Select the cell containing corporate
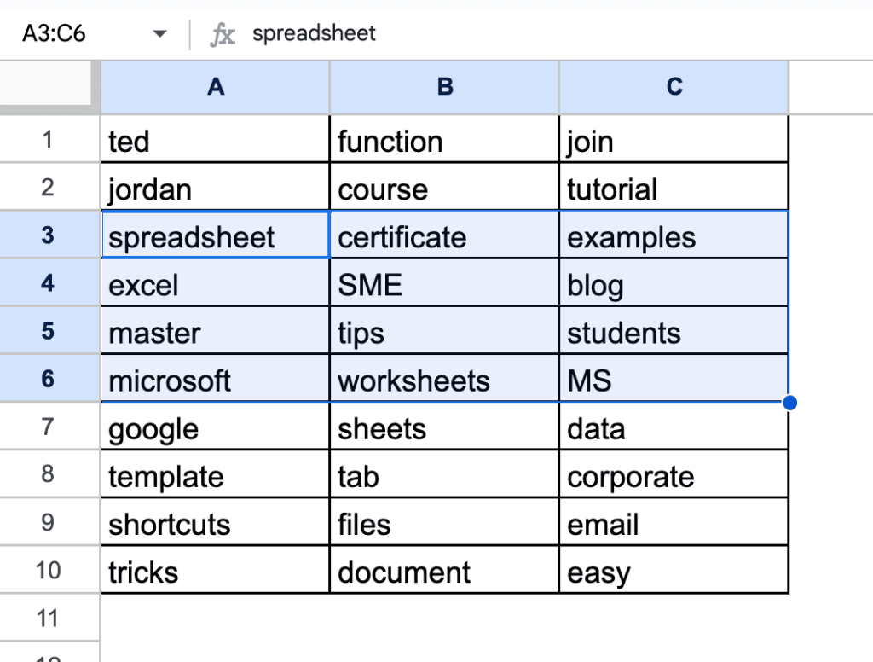This screenshot has height=662, width=873. (x=674, y=476)
